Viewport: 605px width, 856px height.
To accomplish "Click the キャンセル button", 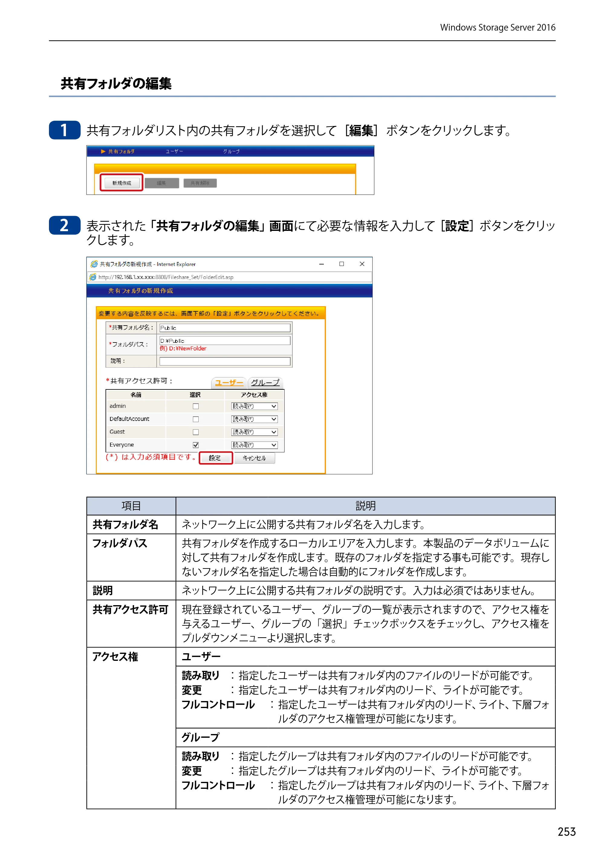I will pos(255,458).
